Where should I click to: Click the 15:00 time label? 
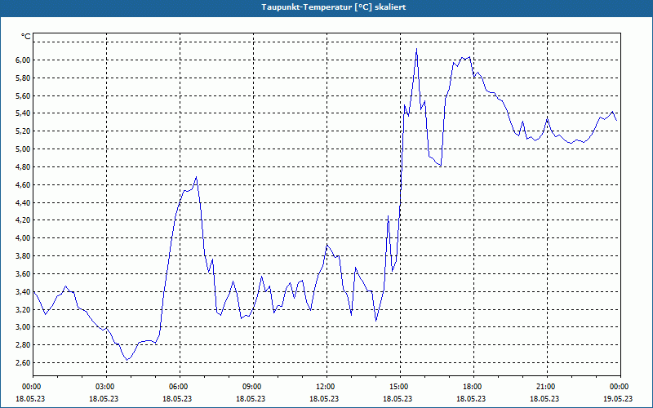(400, 387)
